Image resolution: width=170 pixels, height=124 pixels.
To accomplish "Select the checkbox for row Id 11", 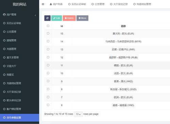I will [48, 65].
